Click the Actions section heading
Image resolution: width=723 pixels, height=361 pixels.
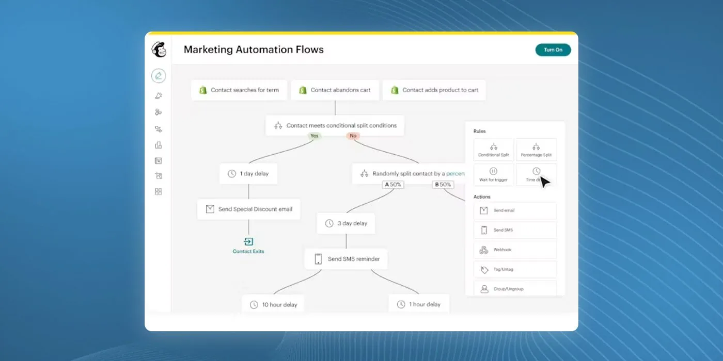click(482, 196)
